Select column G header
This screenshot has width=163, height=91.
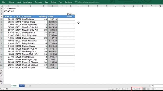[71, 6]
